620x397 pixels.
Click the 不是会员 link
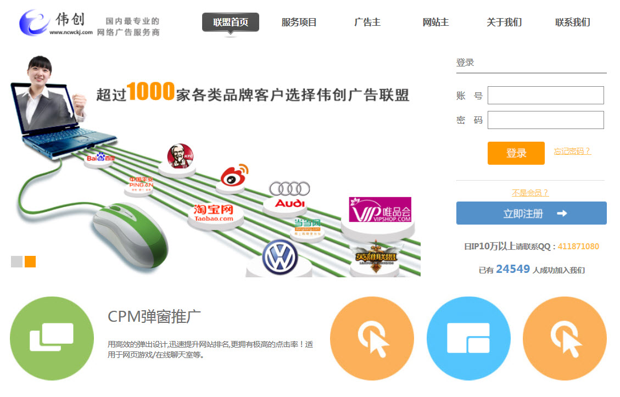click(x=530, y=193)
